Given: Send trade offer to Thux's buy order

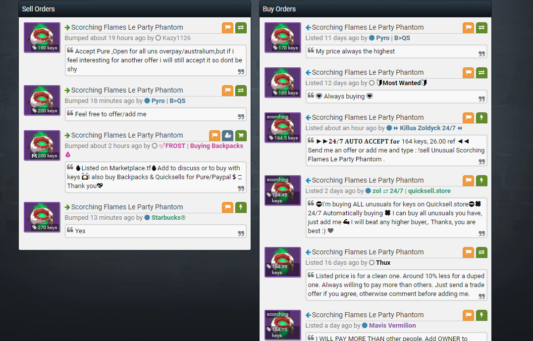Looking at the screenshot, I should pyautogui.click(x=481, y=252).
